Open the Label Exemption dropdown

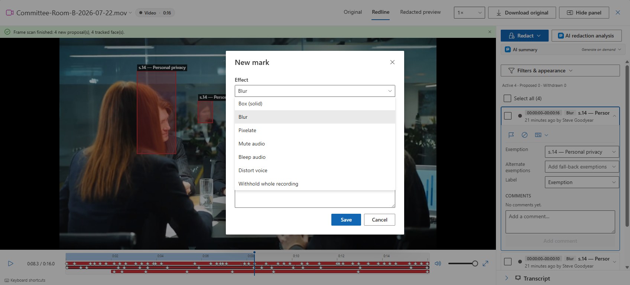coord(582,182)
